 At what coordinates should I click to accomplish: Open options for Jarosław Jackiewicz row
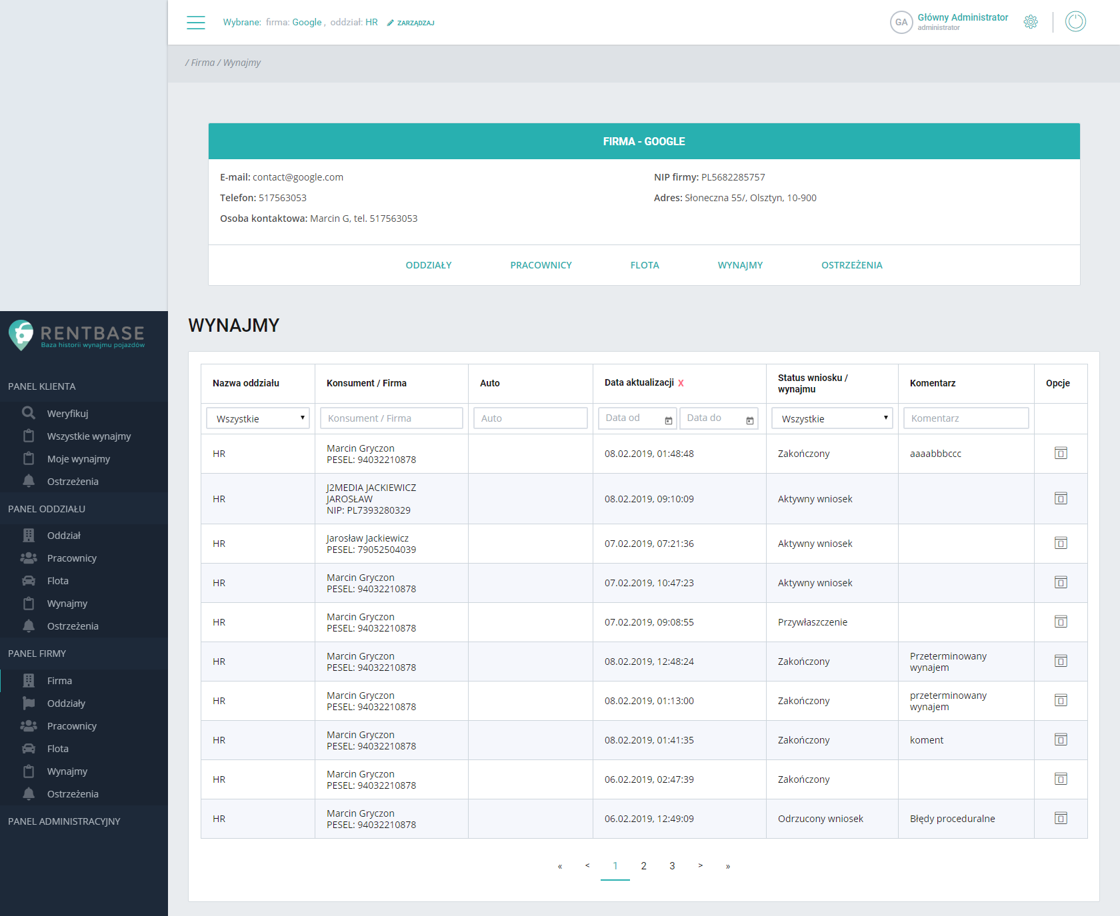pos(1061,544)
